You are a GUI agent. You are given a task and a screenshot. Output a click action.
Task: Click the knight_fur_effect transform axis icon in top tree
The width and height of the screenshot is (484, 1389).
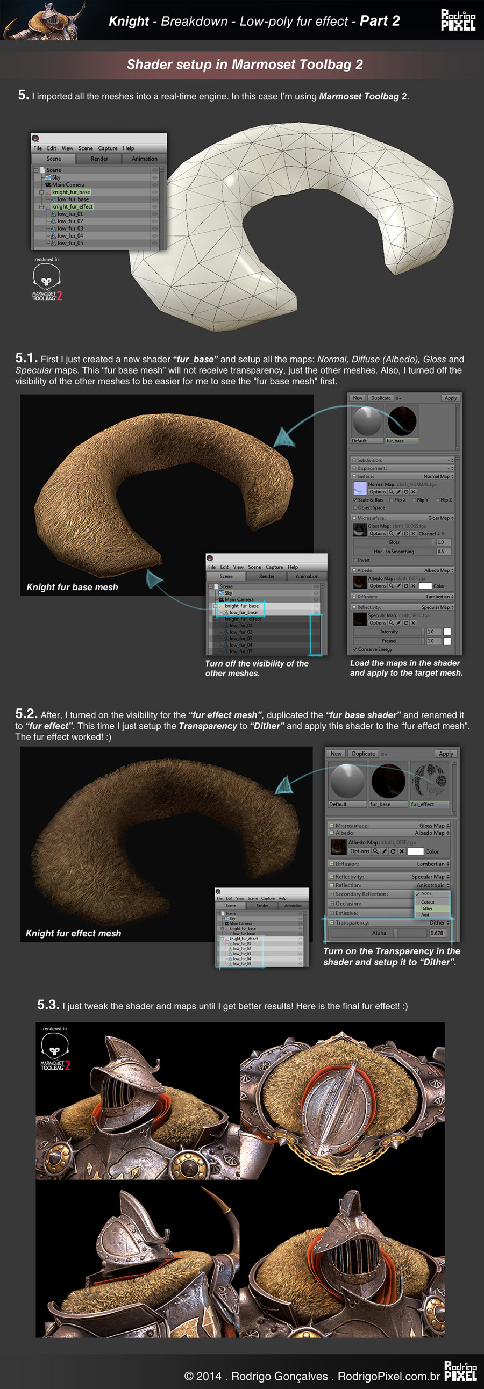48,206
